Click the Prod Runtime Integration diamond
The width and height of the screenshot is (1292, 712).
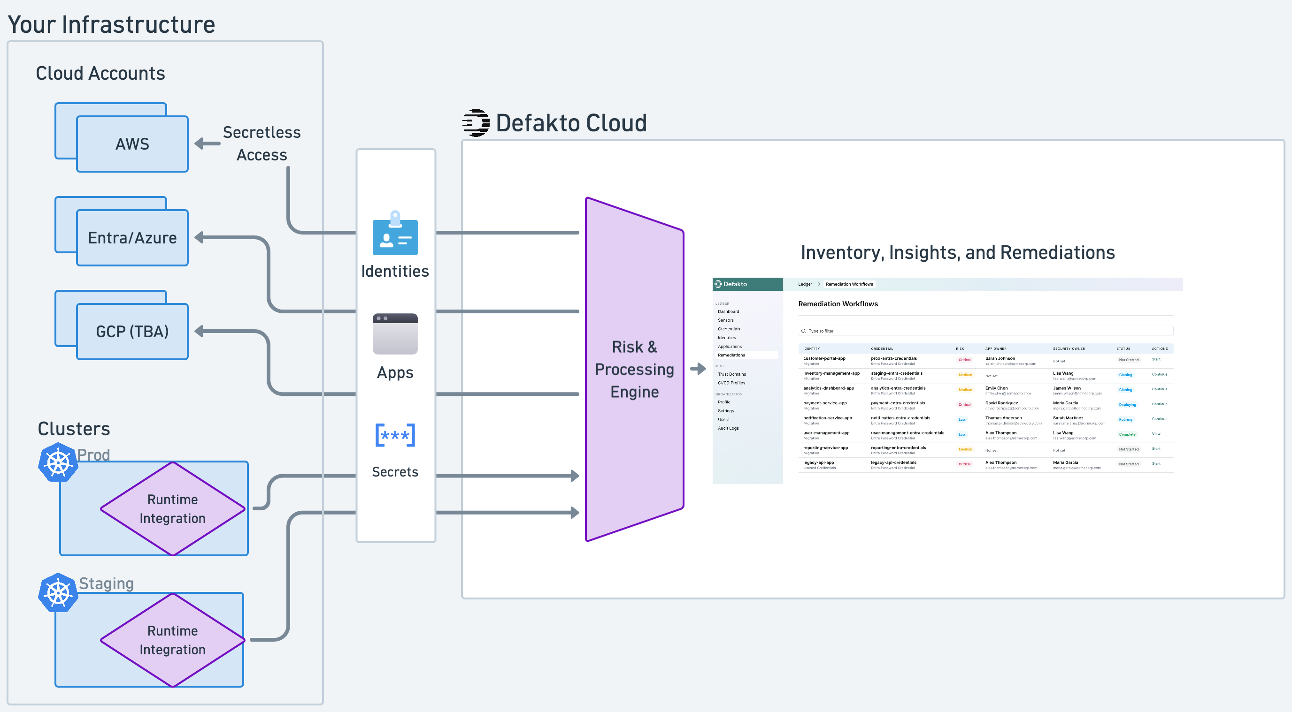(x=173, y=508)
